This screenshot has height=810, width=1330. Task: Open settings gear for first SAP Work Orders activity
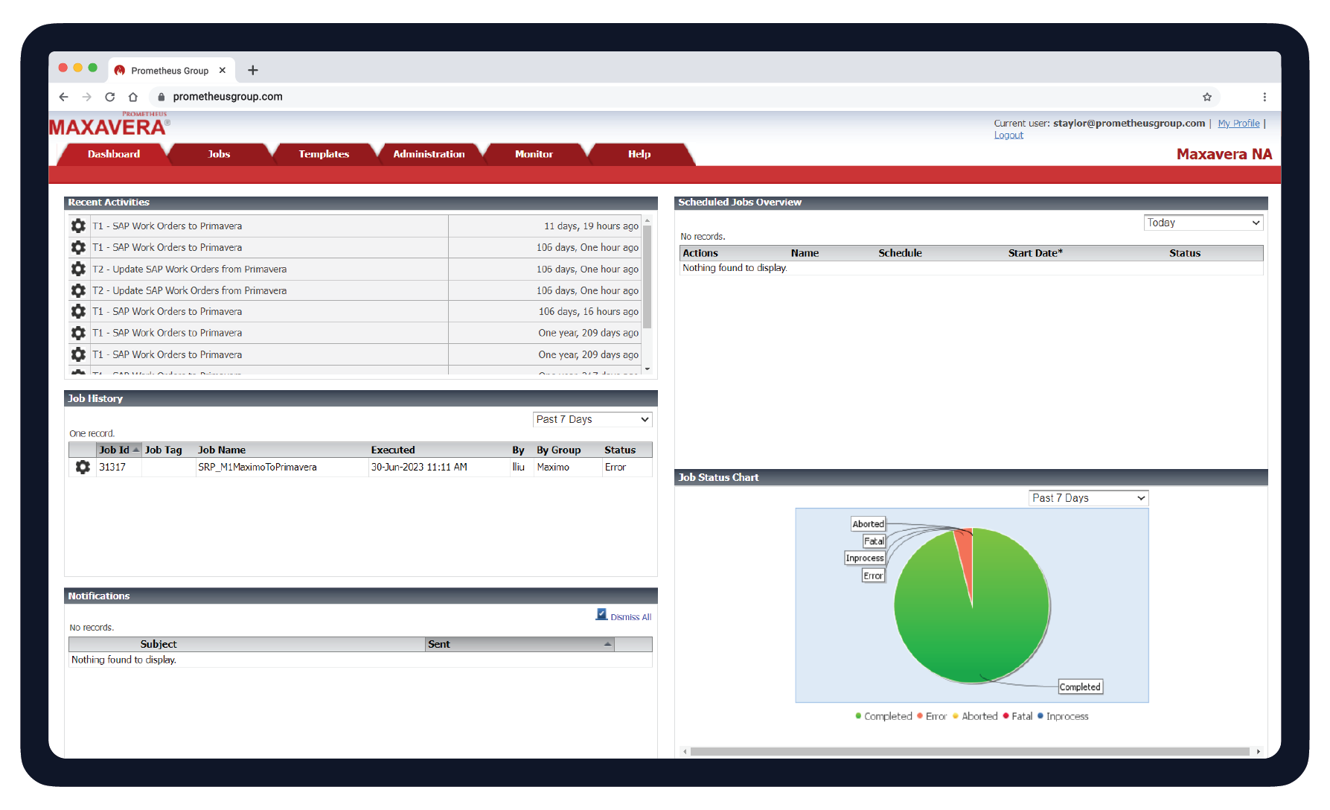coord(79,226)
